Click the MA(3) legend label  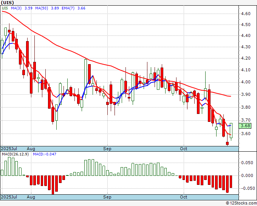[x=16, y=8]
